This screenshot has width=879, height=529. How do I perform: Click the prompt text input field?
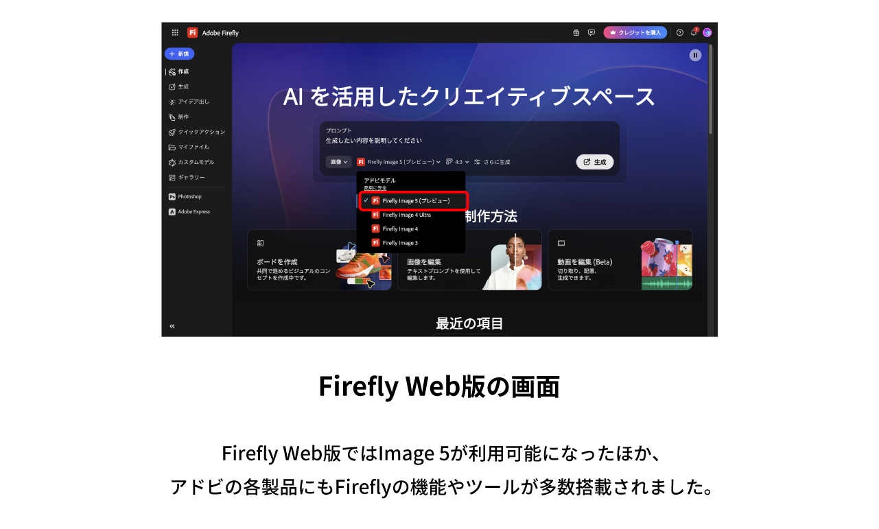point(446,141)
